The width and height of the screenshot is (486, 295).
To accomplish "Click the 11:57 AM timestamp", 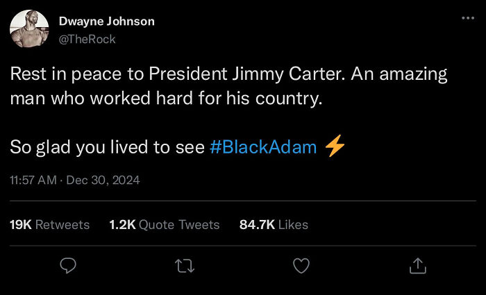I will point(34,180).
